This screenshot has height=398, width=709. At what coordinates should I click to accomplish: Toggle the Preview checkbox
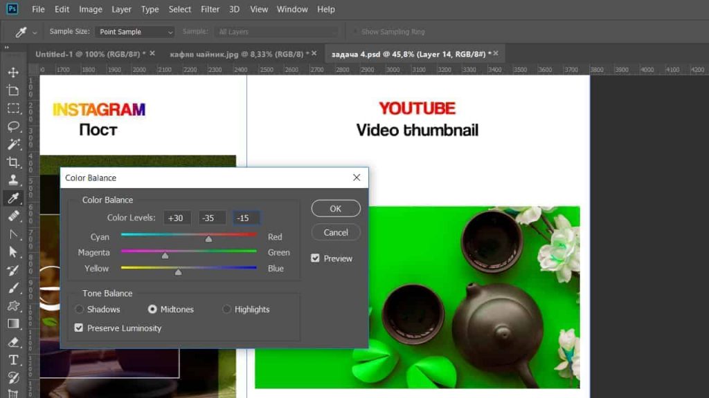pos(315,258)
